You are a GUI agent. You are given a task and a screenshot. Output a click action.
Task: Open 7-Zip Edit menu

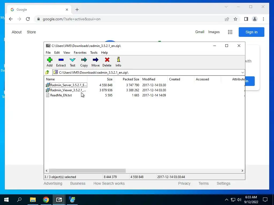57,53
